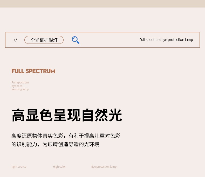Click the tan banner strip at top
205x177 pixels.
pyautogui.click(x=102, y=4)
